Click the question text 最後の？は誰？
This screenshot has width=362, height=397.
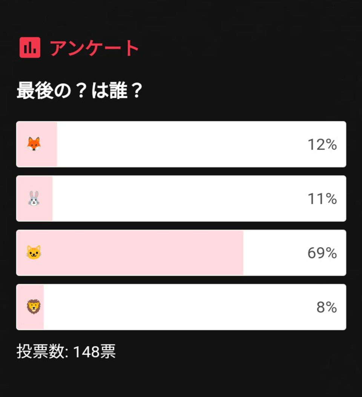pyautogui.click(x=79, y=90)
